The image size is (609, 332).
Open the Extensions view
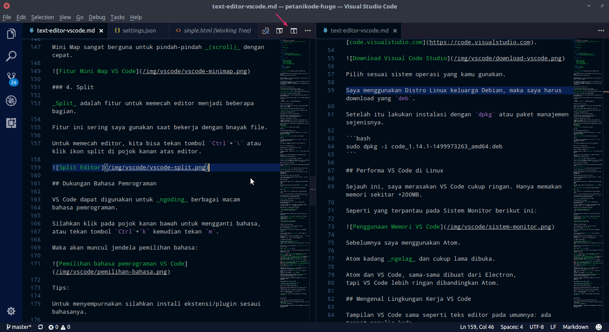point(11,123)
